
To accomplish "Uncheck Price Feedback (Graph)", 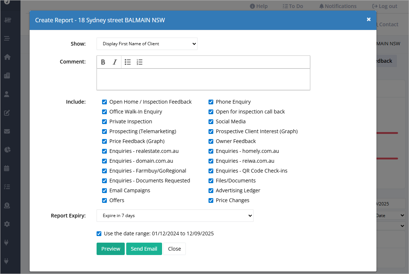I will point(104,141).
